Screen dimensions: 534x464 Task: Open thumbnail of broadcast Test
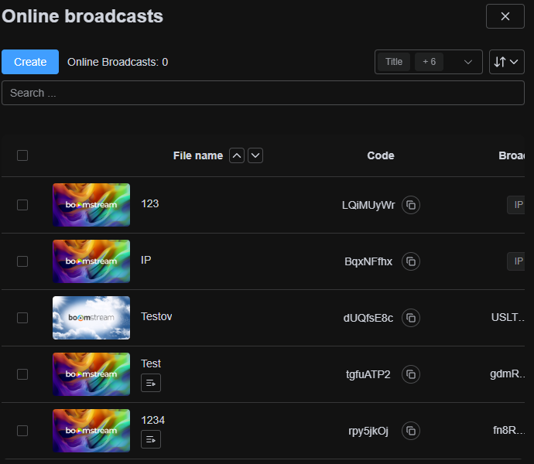(x=91, y=374)
